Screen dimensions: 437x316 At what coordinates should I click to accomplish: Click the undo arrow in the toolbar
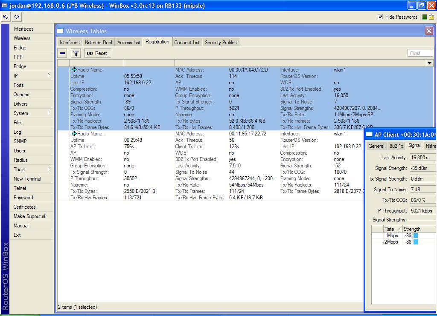[x=6, y=17]
